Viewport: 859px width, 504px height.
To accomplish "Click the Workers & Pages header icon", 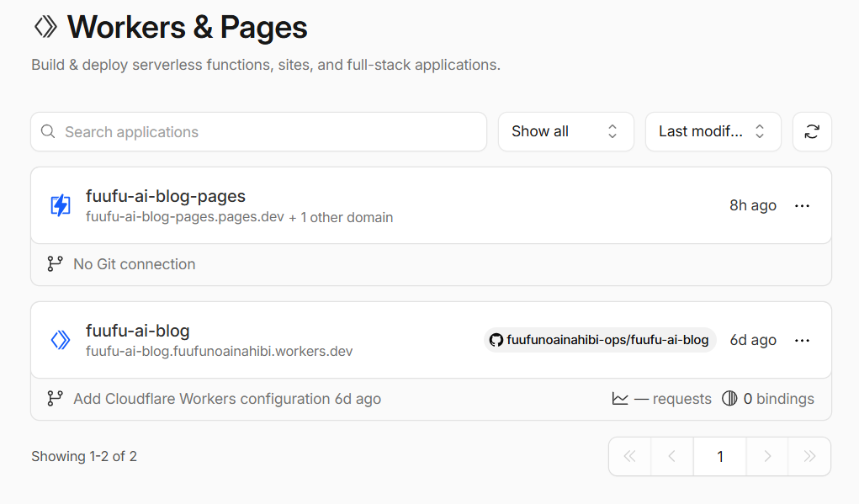I will click(x=45, y=27).
